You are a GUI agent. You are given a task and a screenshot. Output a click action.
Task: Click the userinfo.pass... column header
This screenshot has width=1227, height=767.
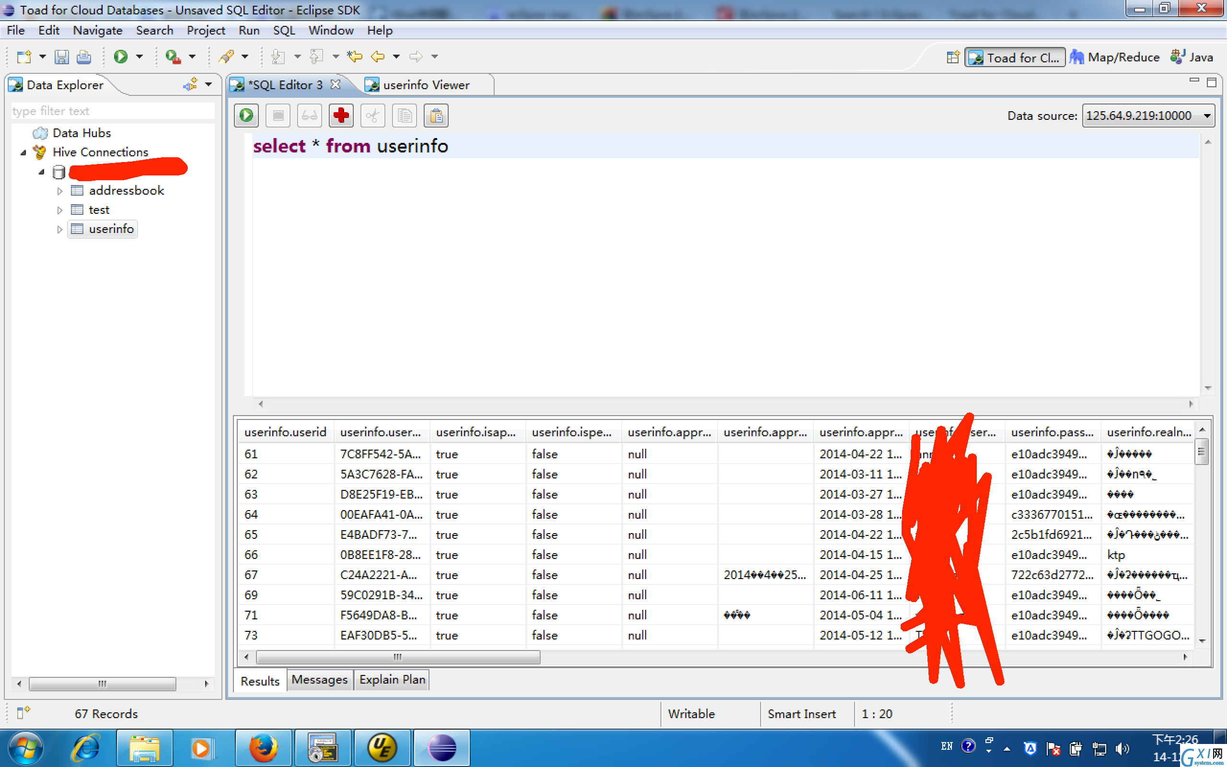pos(1053,432)
